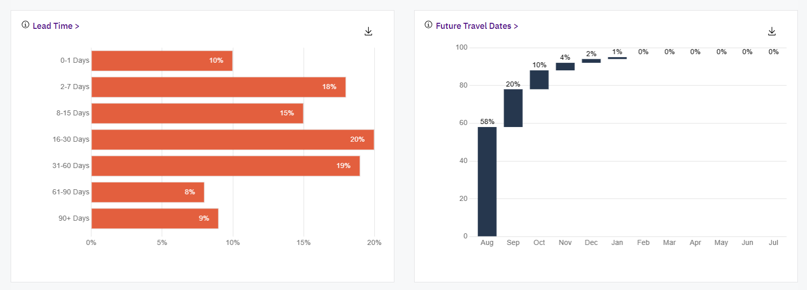Click the 16-30 Days bar
Viewport: 807px width, 290px height.
pyautogui.click(x=233, y=140)
